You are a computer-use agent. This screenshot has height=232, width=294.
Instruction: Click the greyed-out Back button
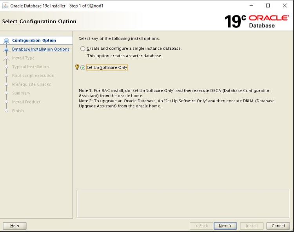201,226
